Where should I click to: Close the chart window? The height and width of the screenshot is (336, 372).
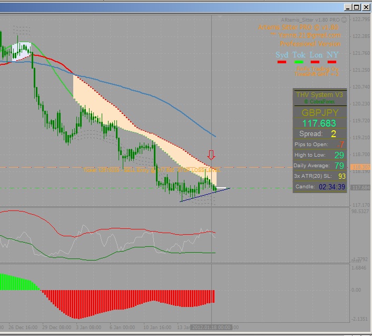[x=366, y=7]
